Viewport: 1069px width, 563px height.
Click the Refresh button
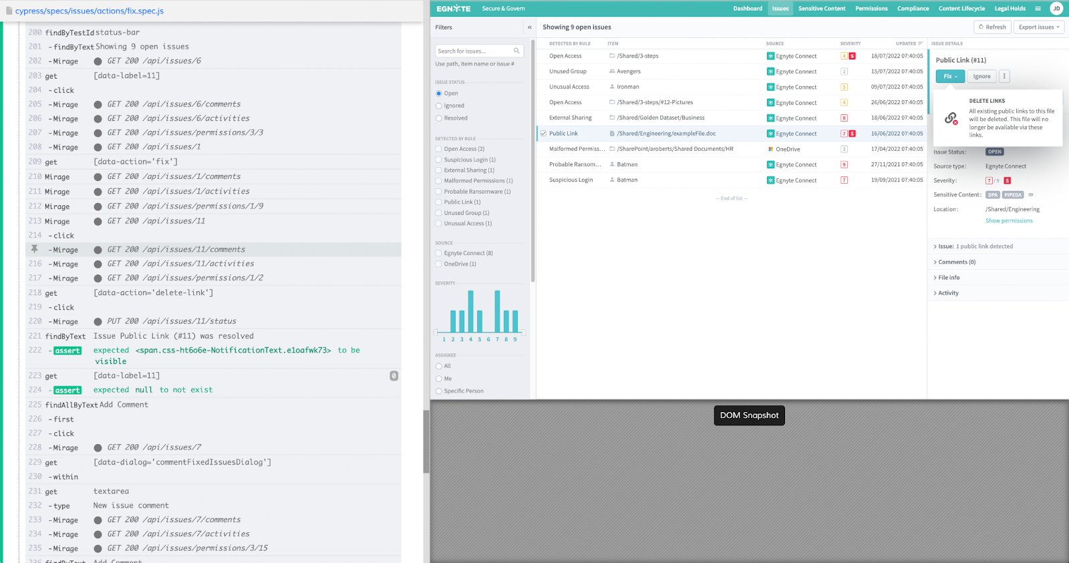click(992, 27)
